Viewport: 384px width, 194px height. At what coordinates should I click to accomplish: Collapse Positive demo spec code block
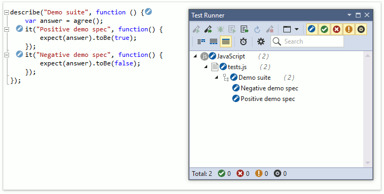(7, 29)
